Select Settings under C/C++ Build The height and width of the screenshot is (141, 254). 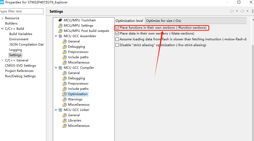pyautogui.click(x=15, y=55)
